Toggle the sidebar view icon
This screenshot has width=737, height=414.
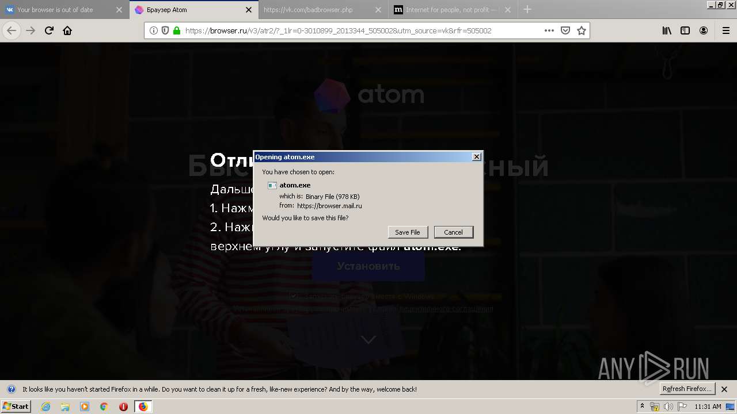tap(685, 30)
